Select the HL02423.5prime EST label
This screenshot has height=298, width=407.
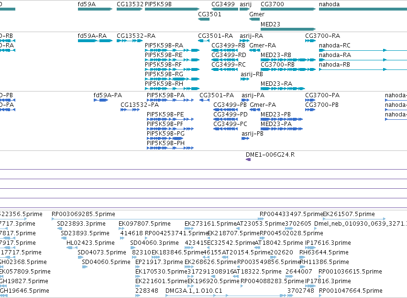click(x=90, y=243)
